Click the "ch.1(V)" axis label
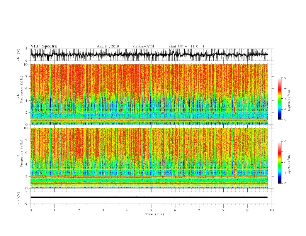 (19, 55)
